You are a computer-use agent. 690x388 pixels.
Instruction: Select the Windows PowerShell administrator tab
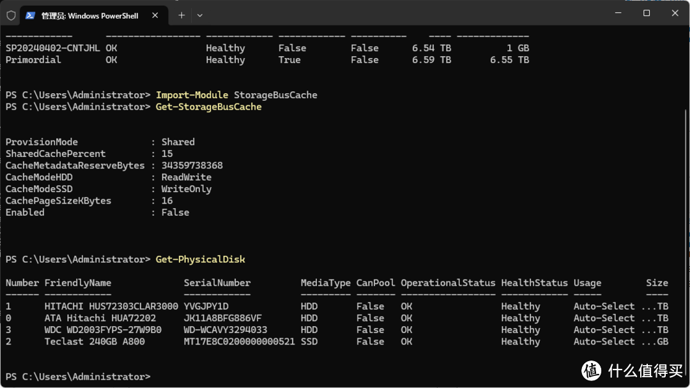pos(94,16)
